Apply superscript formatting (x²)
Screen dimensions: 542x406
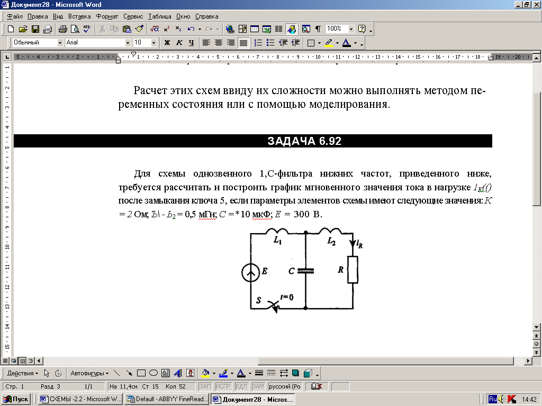tap(167, 29)
